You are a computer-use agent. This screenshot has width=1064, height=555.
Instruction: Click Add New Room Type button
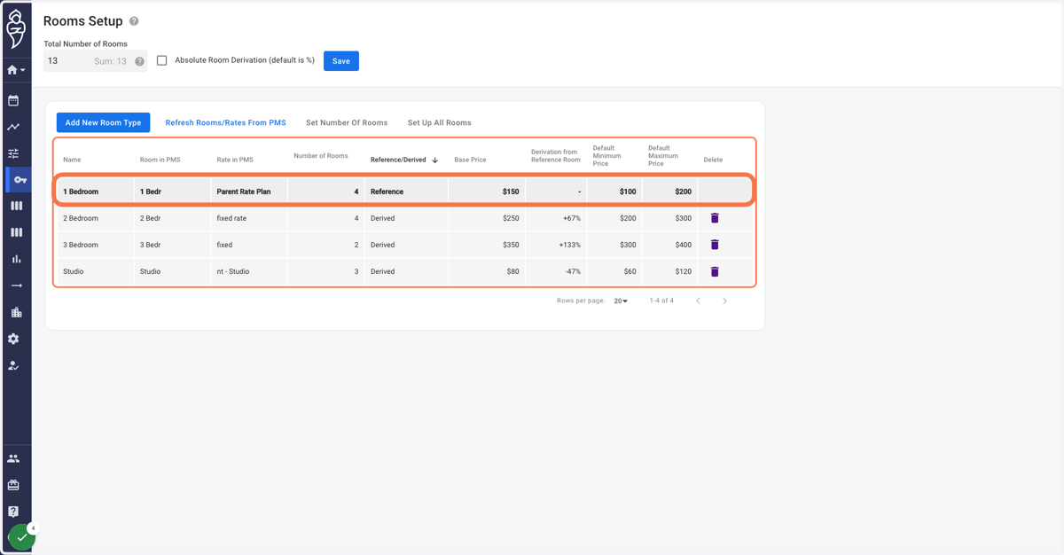pos(103,122)
